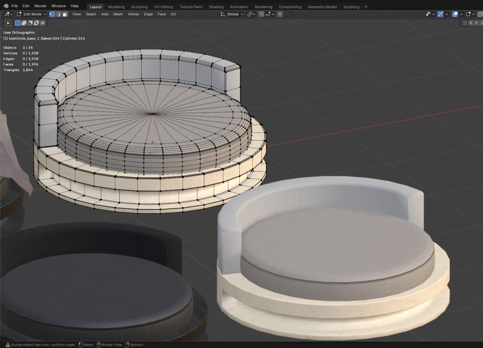Toggle the viewport gizmos display
This screenshot has width=483, height=348.
pyautogui.click(x=440, y=14)
